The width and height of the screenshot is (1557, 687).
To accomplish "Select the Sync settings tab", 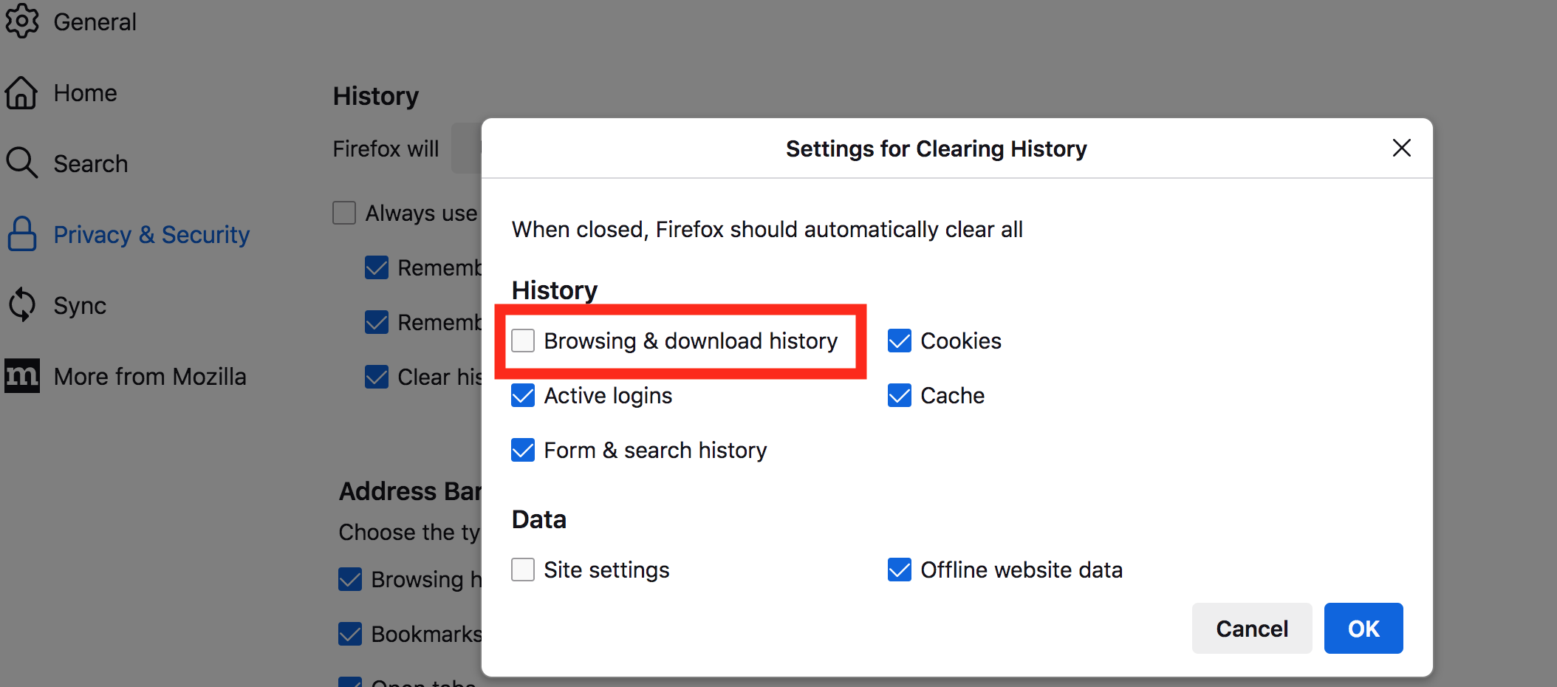I will 80,306.
